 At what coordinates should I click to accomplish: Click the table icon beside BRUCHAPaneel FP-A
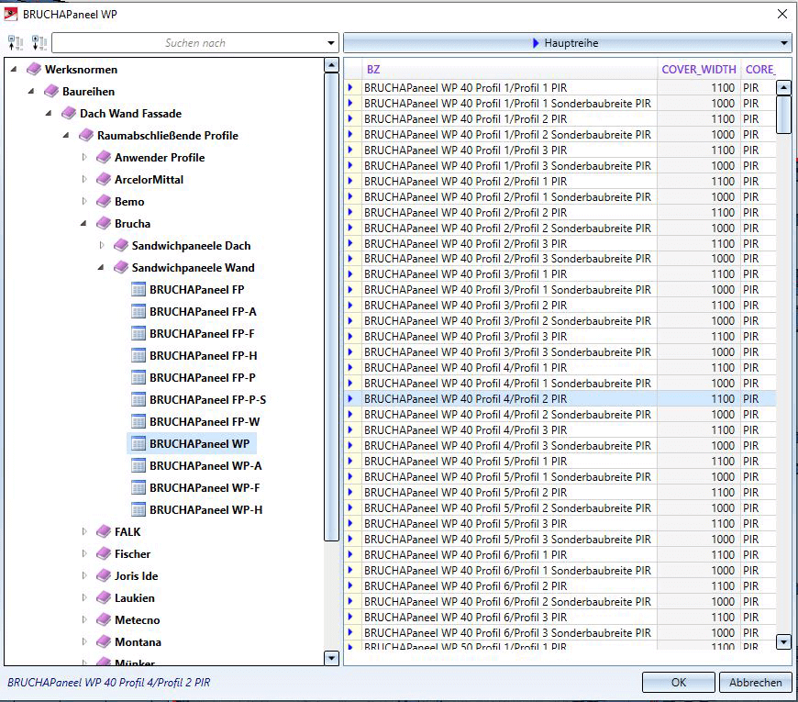(139, 312)
